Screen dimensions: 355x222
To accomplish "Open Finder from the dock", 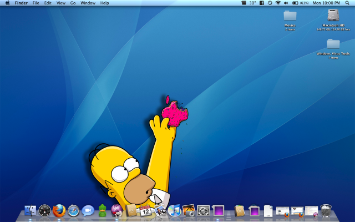I will coord(30,211).
